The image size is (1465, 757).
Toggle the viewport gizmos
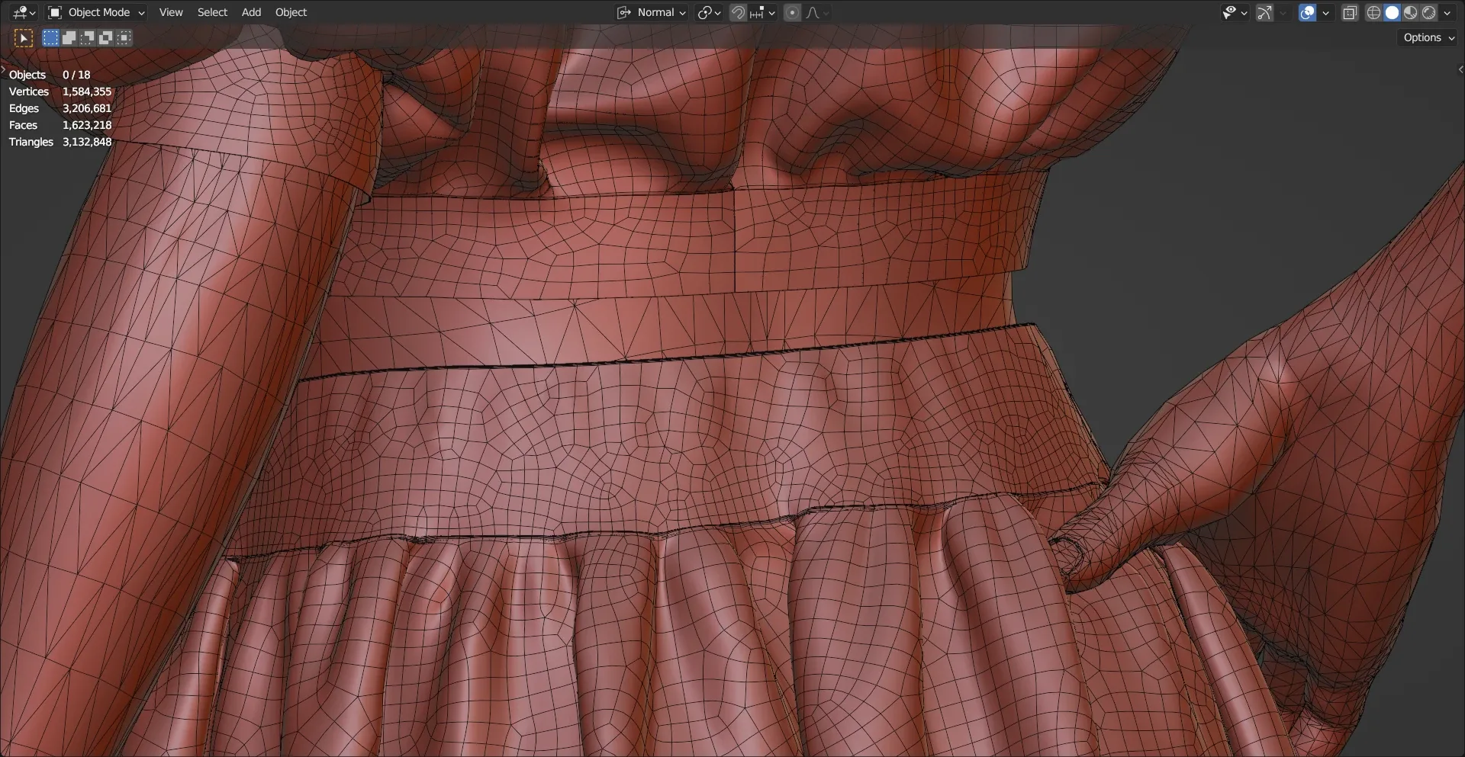coord(1264,12)
